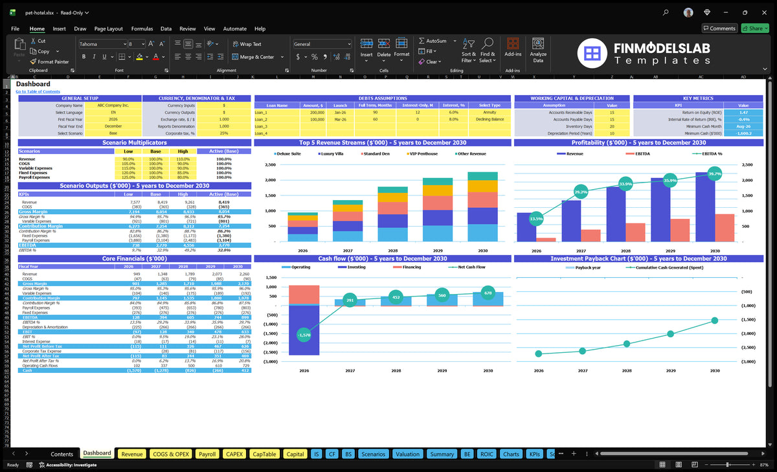This screenshot has height=472, width=777.
Task: Open the CapTable sheet tab
Action: 264,454
